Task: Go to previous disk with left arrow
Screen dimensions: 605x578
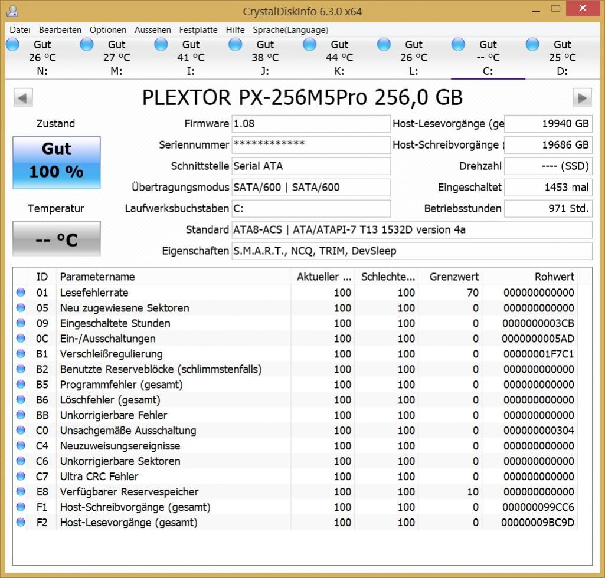Action: coord(23,98)
